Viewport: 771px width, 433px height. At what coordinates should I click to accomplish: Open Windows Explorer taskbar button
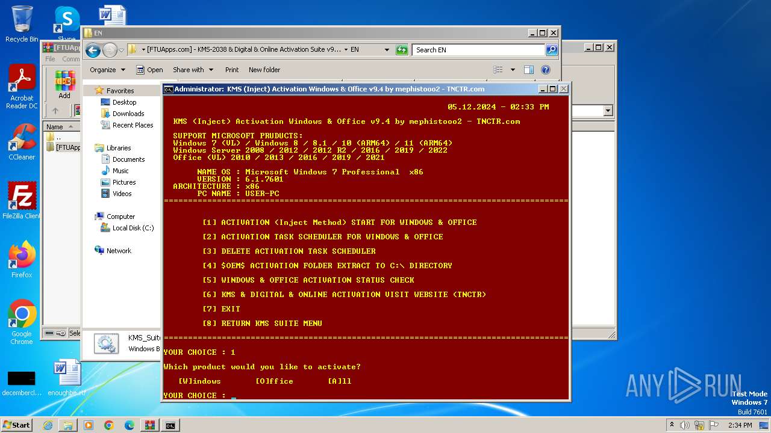[x=68, y=425]
